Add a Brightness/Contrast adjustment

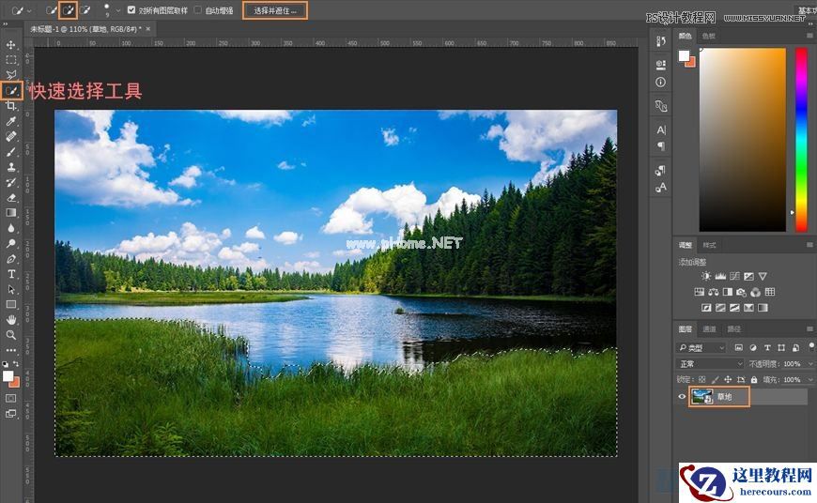tap(706, 276)
